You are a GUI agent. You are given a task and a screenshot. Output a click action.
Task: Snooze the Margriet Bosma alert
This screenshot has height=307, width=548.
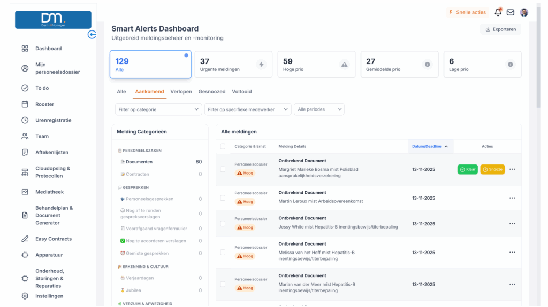(492, 169)
